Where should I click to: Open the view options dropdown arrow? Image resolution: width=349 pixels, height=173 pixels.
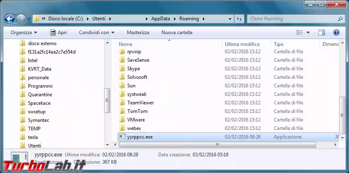[x=308, y=32]
